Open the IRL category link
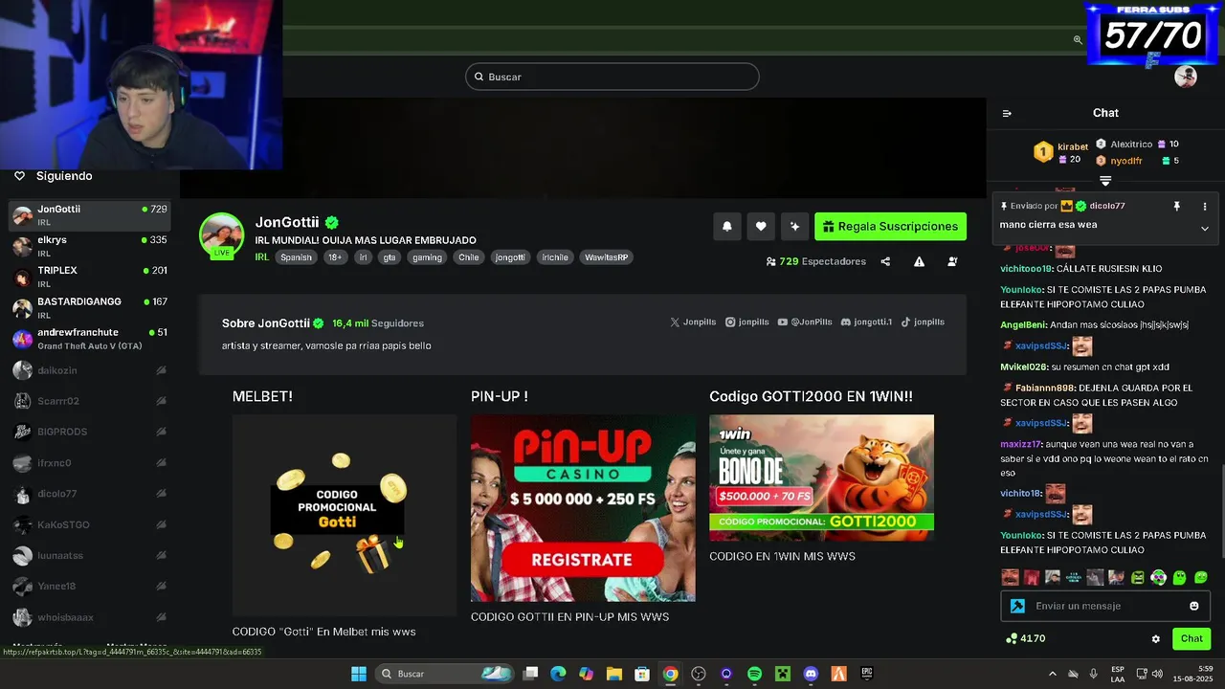Image resolution: width=1225 pixels, height=689 pixels. click(262, 256)
